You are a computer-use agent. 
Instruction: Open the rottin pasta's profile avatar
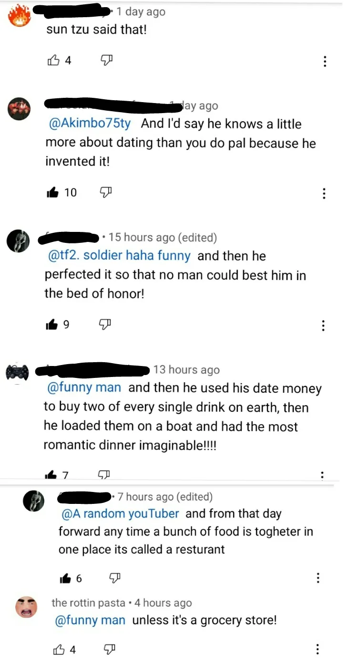[26, 608]
